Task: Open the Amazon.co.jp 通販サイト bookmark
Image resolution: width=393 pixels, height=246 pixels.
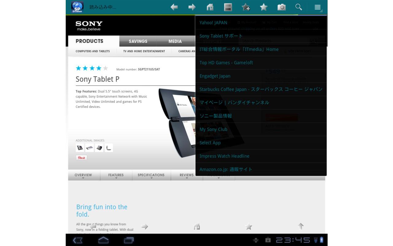Action: coord(261,169)
